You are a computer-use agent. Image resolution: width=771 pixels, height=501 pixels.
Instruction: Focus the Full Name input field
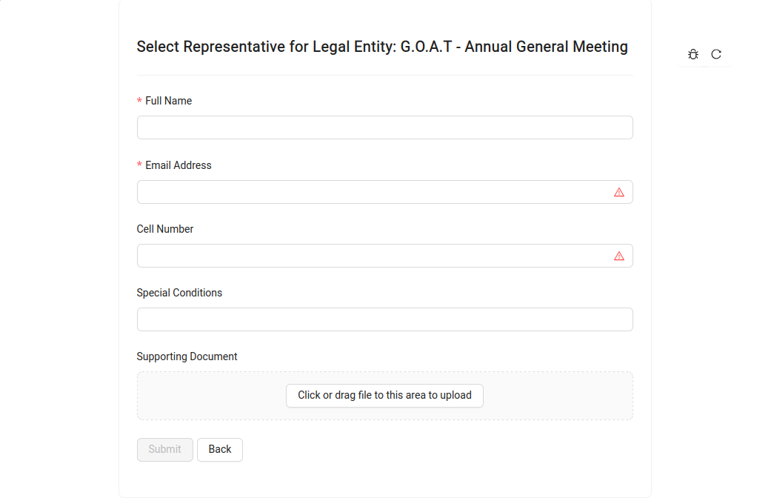tap(384, 127)
